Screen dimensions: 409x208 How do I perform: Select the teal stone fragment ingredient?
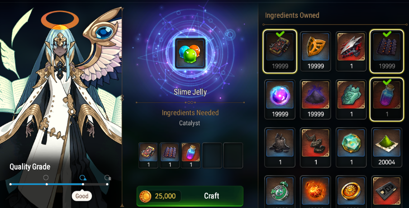pos(351,100)
